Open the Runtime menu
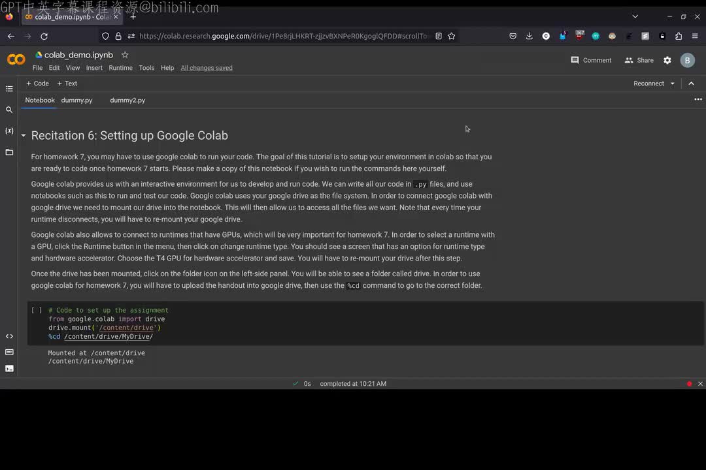Image resolution: width=706 pixels, height=470 pixels. point(121,68)
